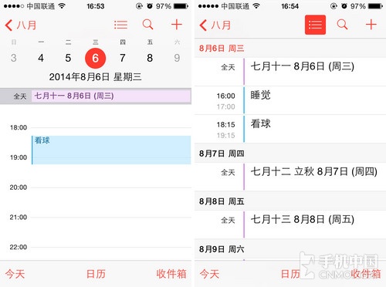Tap right status bar time 16:54

(x=290, y=6)
